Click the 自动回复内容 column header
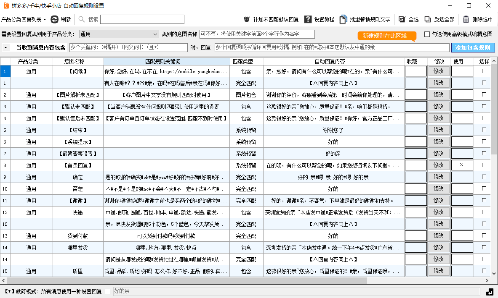 (x=332, y=62)
